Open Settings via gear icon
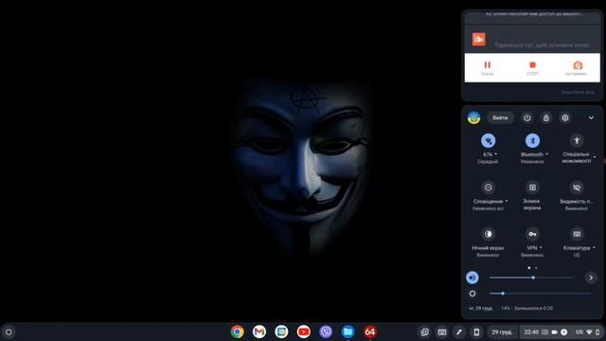This screenshot has width=606, height=341. tap(565, 117)
